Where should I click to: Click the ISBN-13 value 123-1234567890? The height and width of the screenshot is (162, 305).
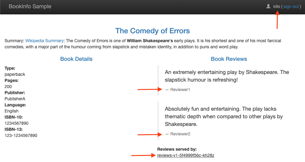tap(21, 135)
